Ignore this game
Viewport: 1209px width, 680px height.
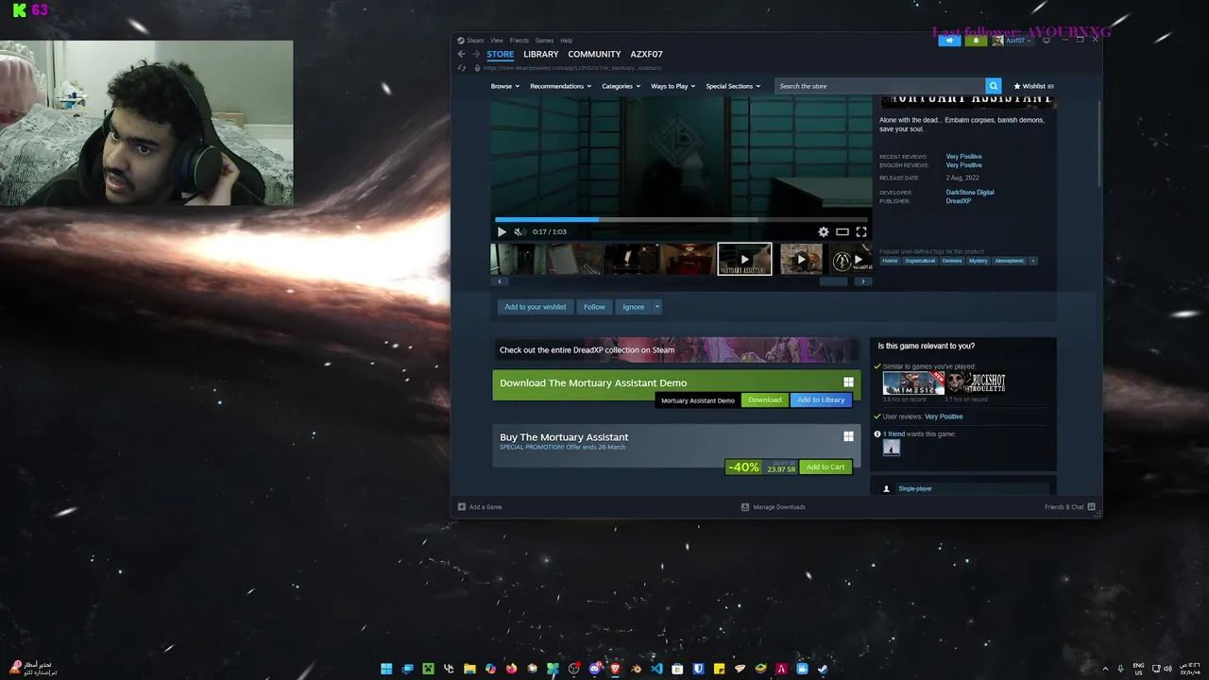634,307
